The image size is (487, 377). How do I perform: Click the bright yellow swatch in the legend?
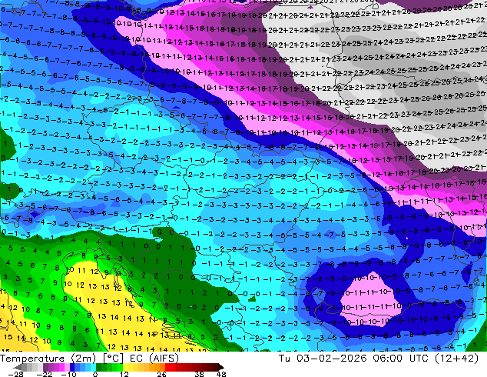click(x=125, y=367)
